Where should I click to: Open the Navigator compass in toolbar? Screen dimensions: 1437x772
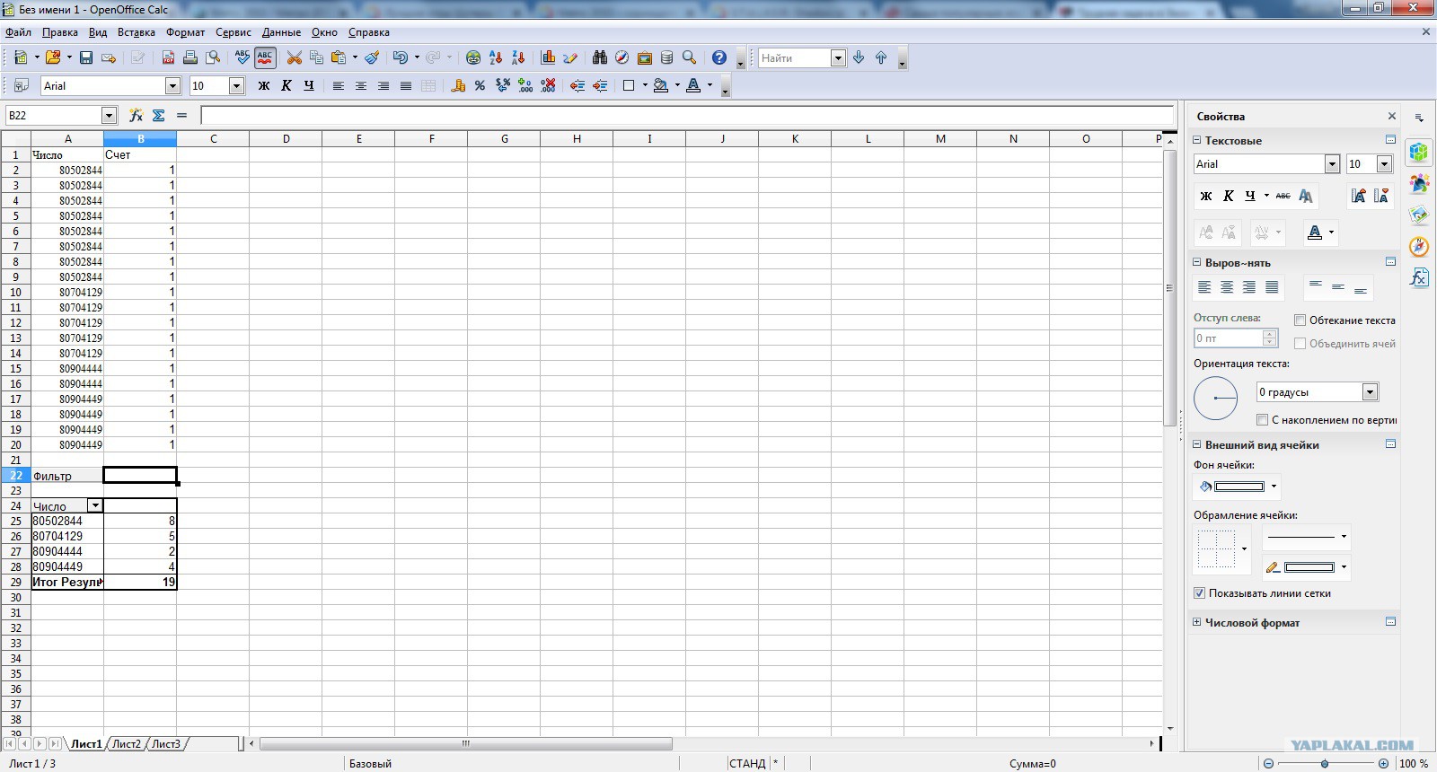click(622, 57)
